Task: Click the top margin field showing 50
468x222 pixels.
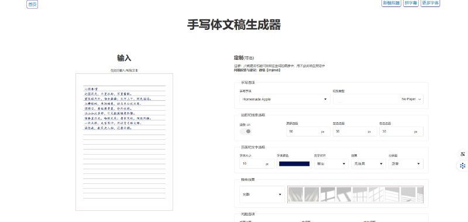Action: point(308,131)
